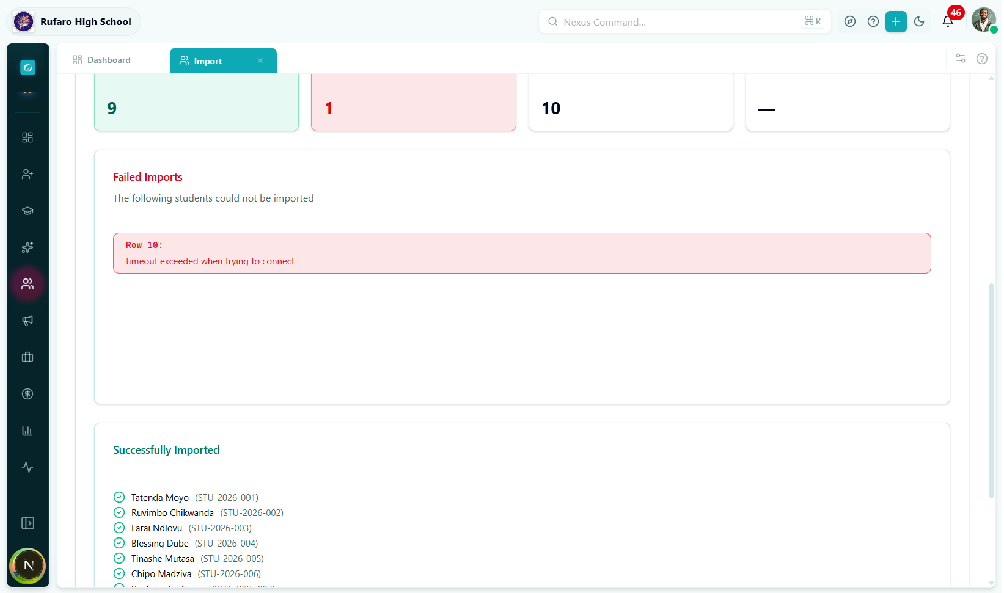The width and height of the screenshot is (1004, 593).
Task: Open the dollar finance sidebar icon
Action: tap(27, 394)
